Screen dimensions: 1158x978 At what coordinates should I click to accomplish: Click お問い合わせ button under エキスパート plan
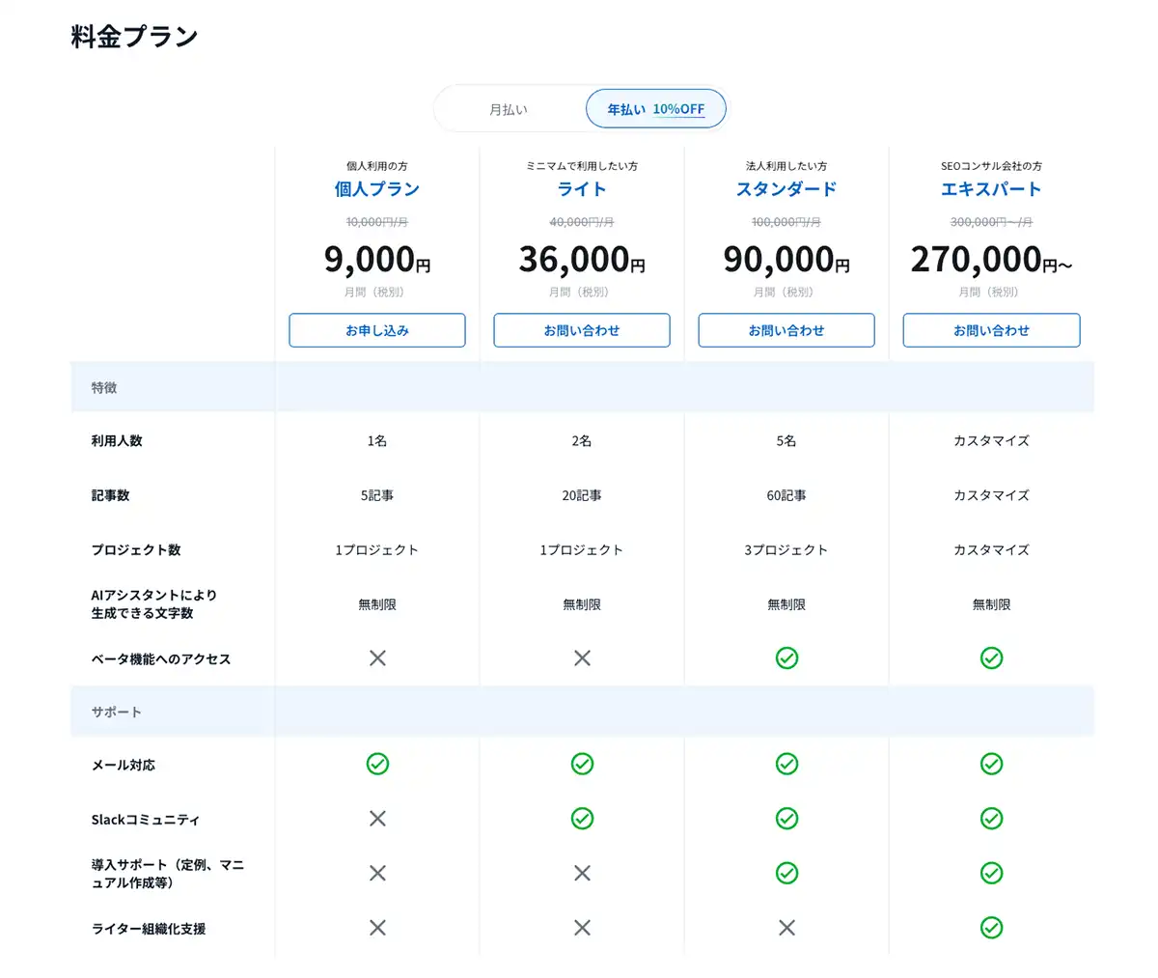[991, 330]
